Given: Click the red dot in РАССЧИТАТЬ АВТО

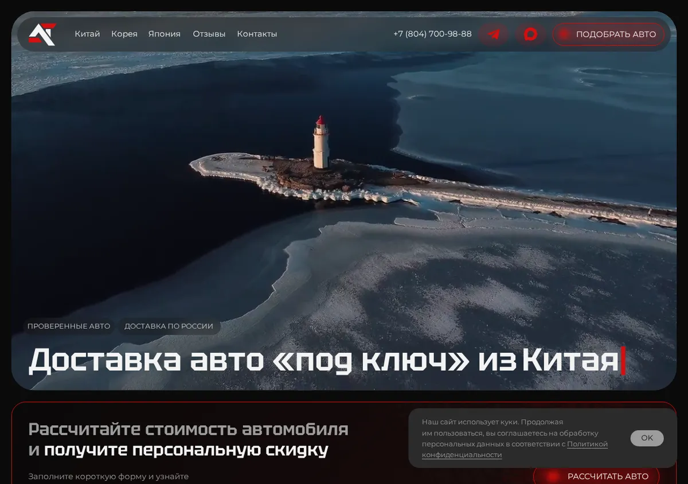Looking at the screenshot, I should point(553,476).
